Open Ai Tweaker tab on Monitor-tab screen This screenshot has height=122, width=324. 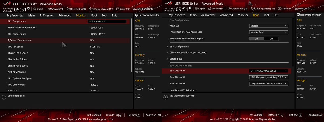(47, 15)
